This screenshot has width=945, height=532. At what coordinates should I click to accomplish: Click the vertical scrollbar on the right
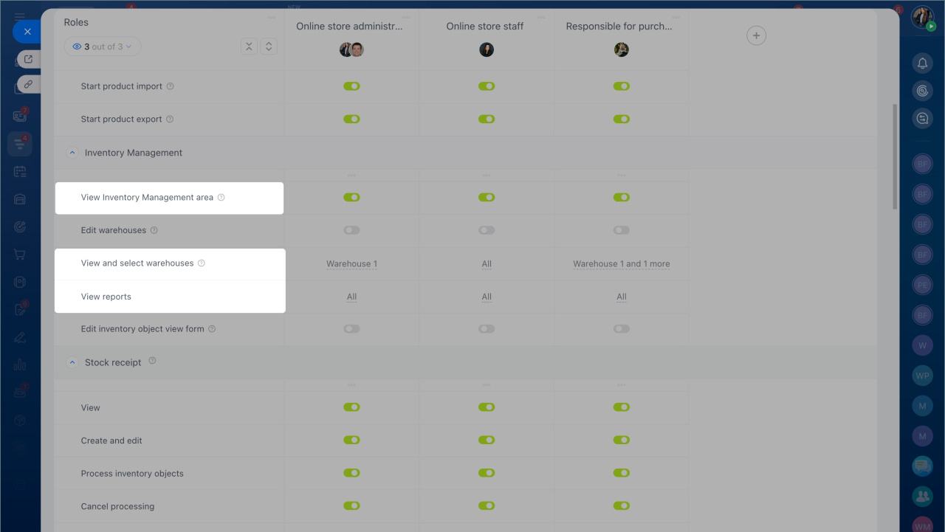[895, 156]
